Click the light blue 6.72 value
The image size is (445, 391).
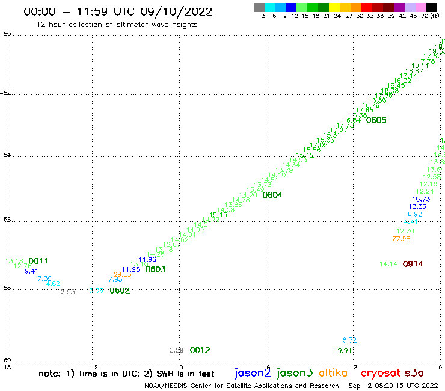(x=349, y=340)
